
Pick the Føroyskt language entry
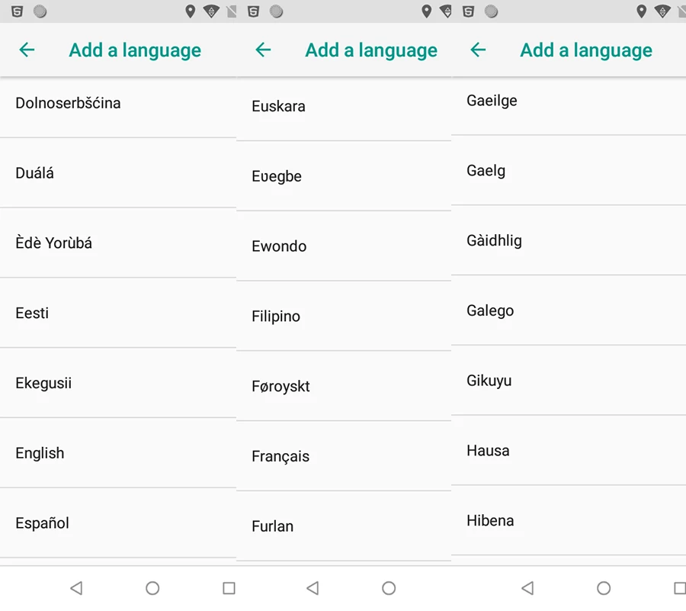pos(344,386)
